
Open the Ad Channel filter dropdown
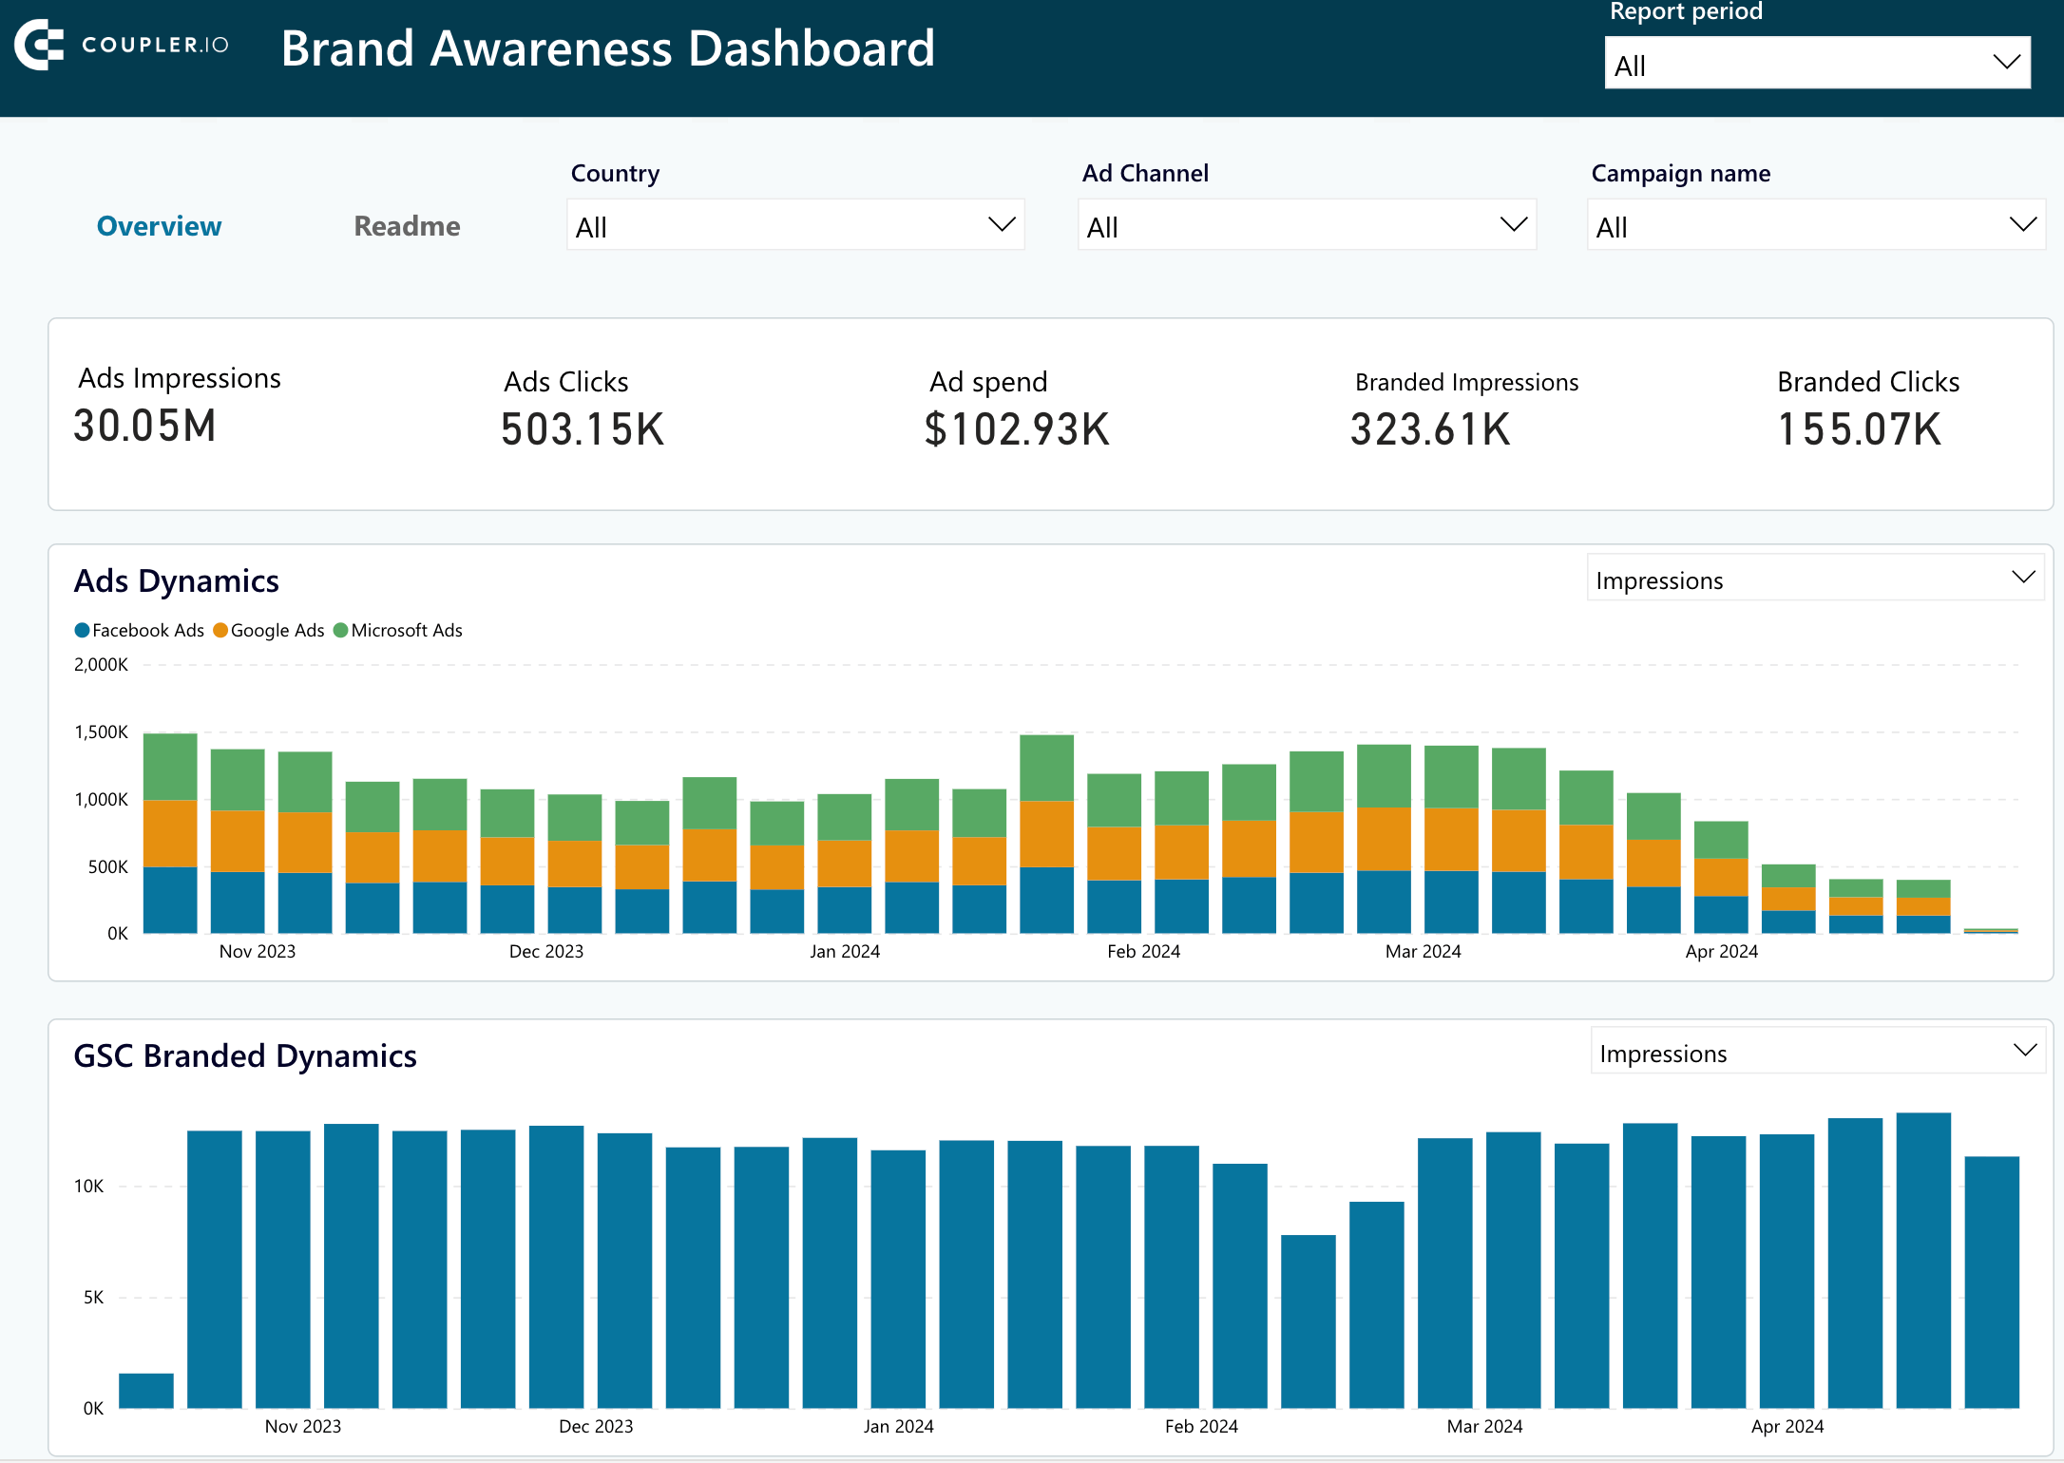(x=1306, y=225)
